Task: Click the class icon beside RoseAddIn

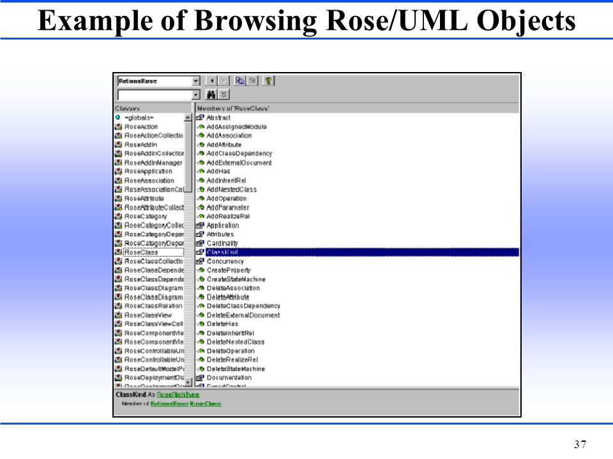Action: [119, 145]
